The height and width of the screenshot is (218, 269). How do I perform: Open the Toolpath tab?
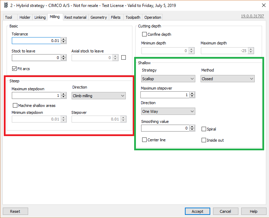click(x=133, y=17)
